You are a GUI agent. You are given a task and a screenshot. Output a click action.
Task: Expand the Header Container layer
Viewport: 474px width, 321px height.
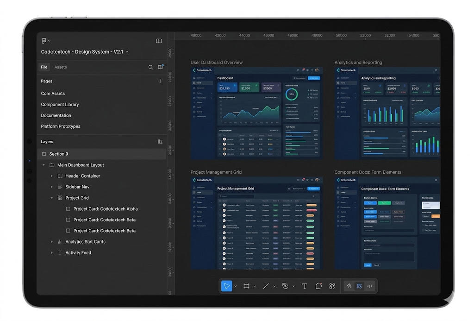coord(52,176)
